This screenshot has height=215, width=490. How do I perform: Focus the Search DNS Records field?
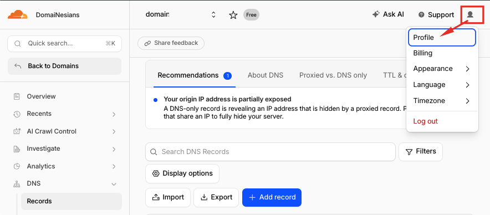(270, 152)
